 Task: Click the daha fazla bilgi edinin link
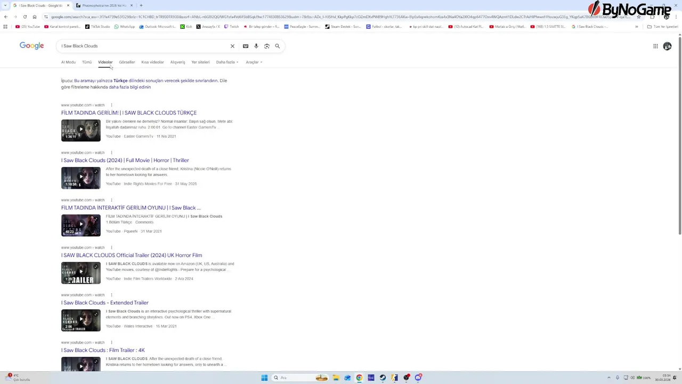click(130, 87)
